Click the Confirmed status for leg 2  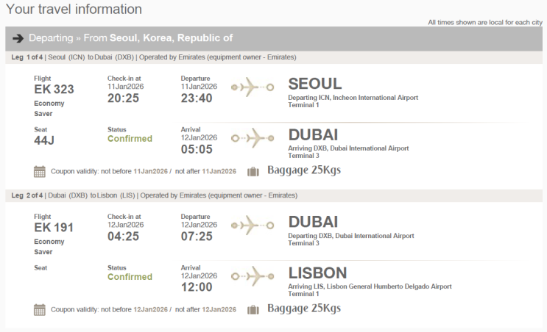coord(130,277)
